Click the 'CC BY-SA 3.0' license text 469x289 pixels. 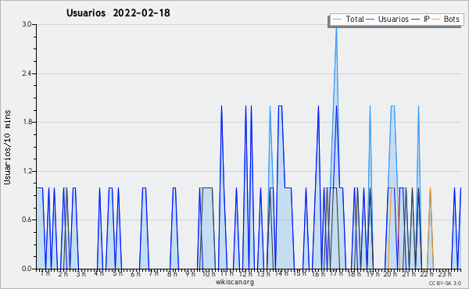[445, 283]
